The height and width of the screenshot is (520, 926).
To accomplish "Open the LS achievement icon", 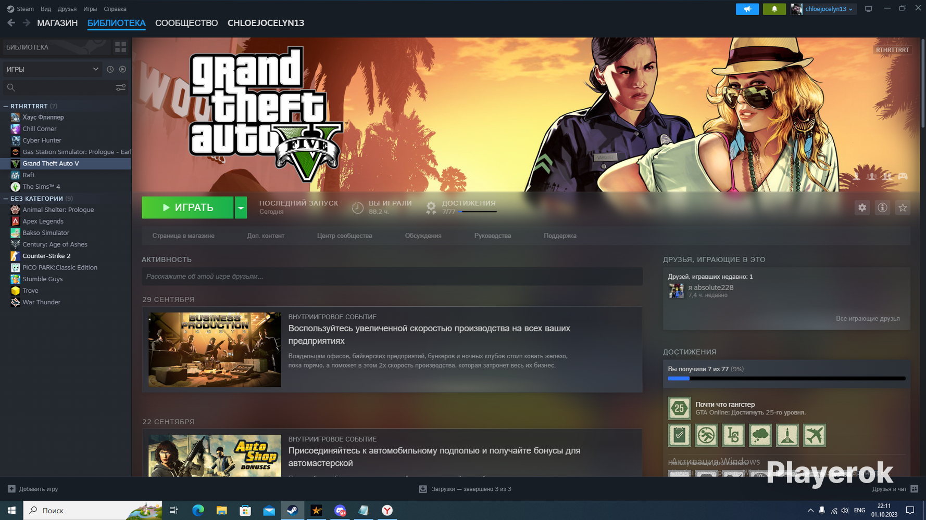I will (x=733, y=435).
